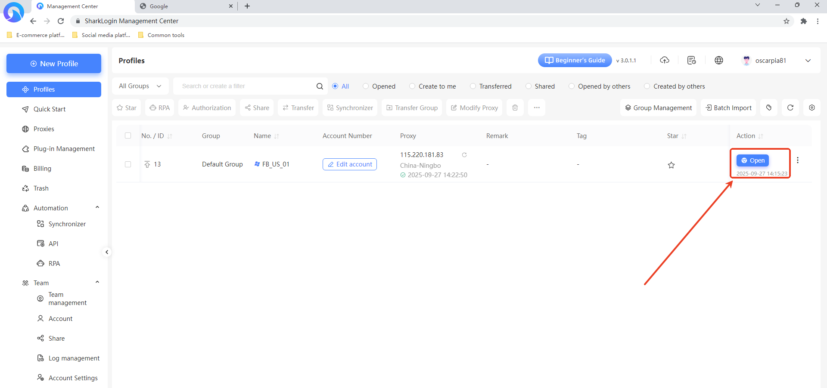Click the refresh icon beside Batch Import
This screenshot has height=388, width=827.
[790, 108]
